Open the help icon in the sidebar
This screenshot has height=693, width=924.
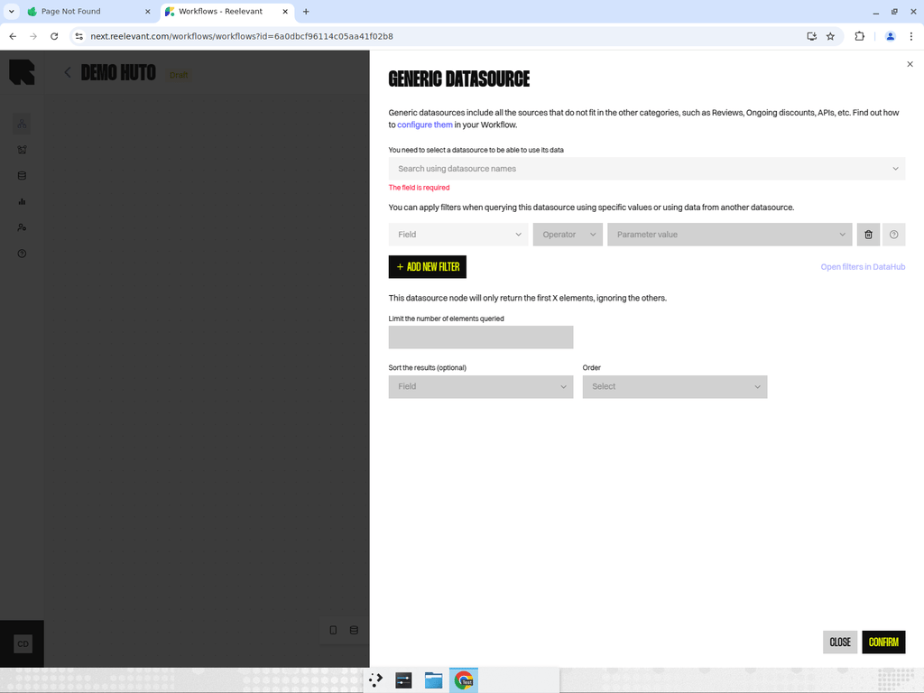tap(22, 254)
